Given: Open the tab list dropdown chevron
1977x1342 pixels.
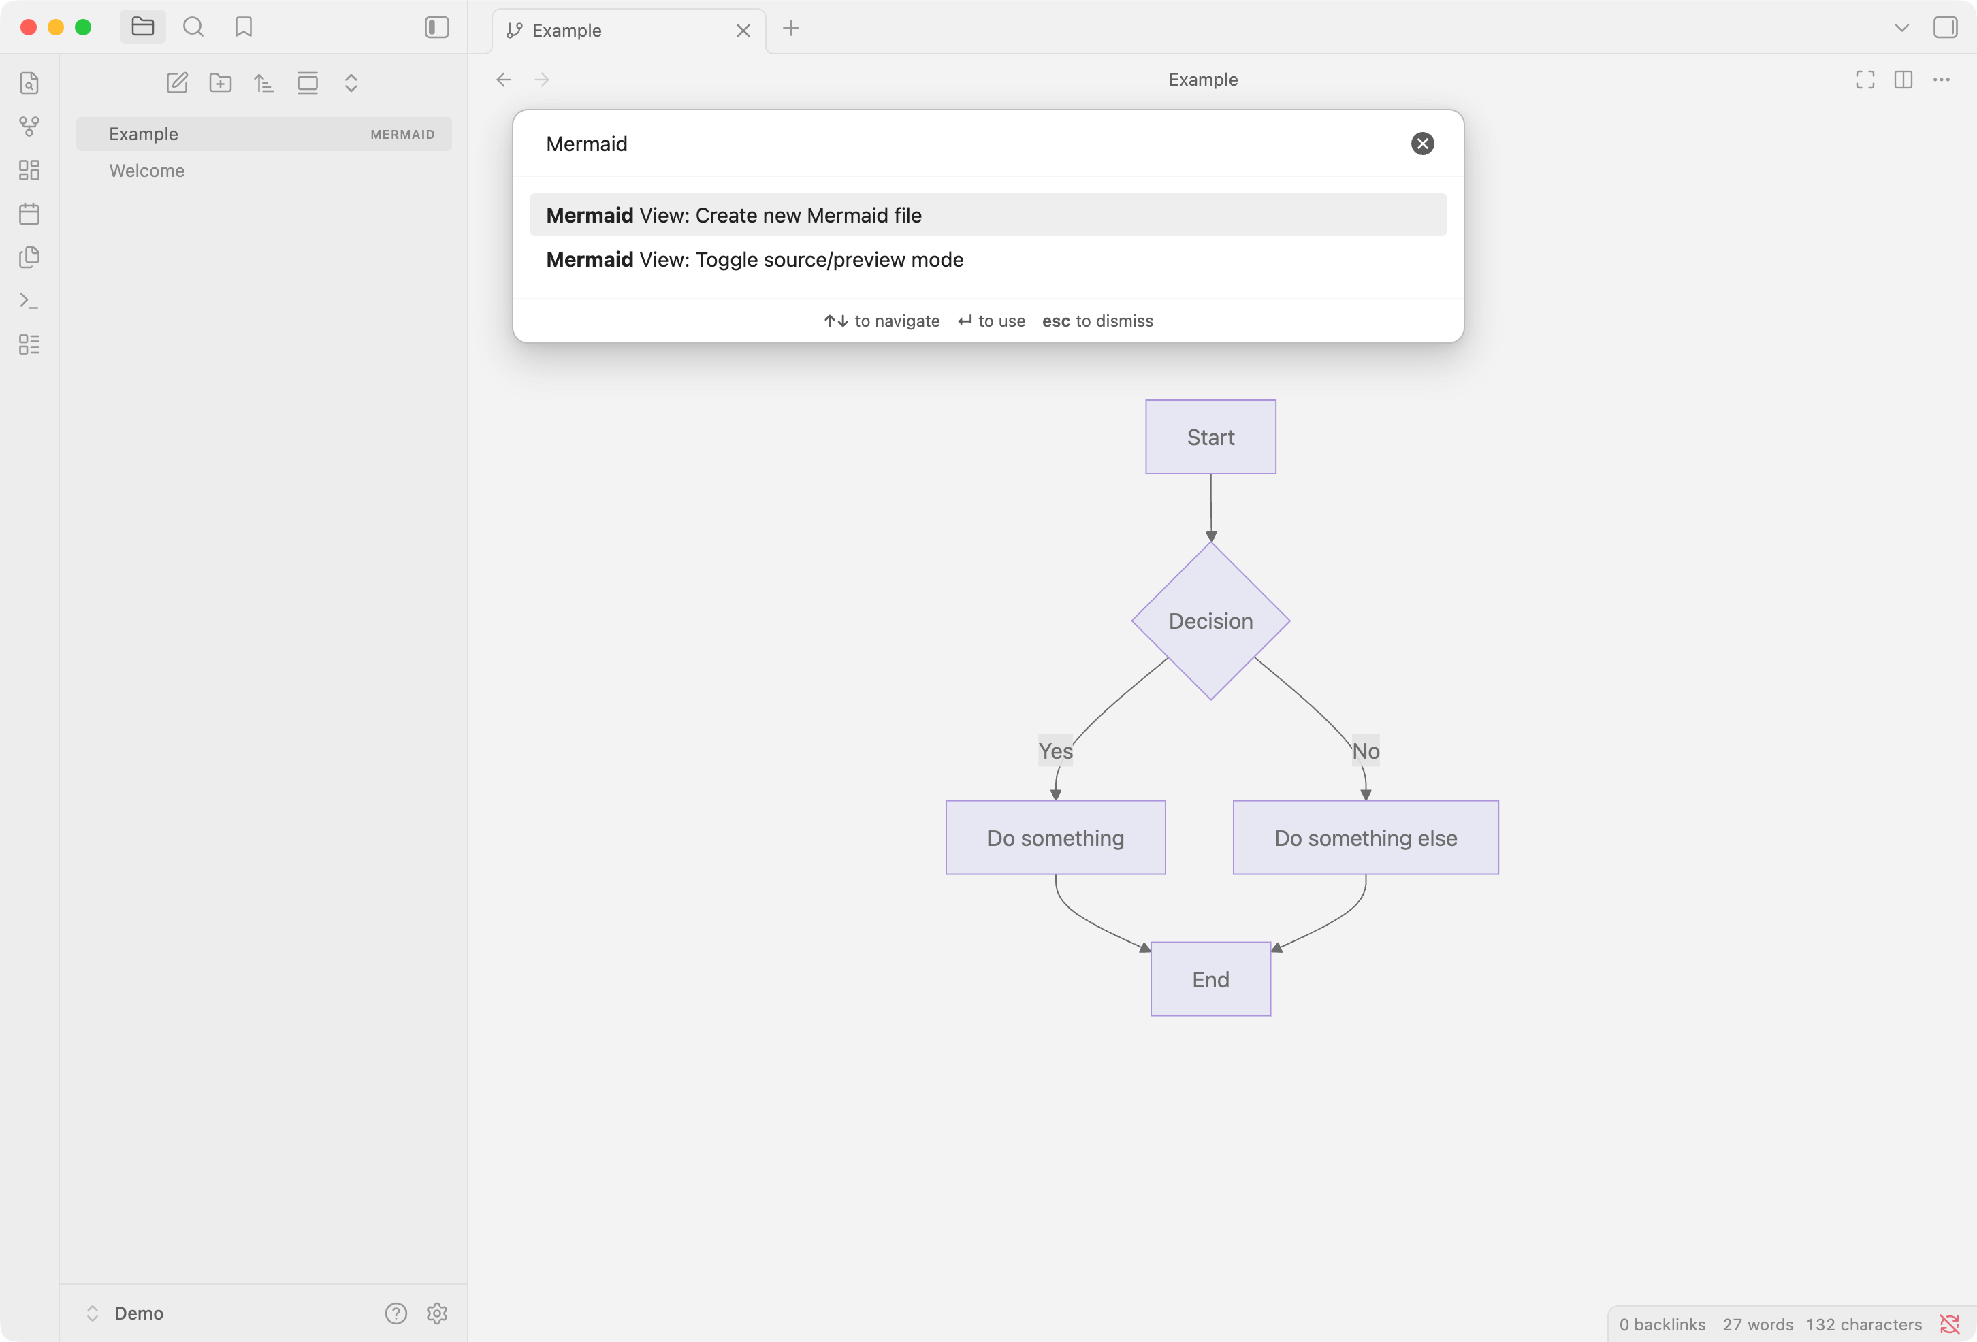Looking at the screenshot, I should [x=1901, y=28].
